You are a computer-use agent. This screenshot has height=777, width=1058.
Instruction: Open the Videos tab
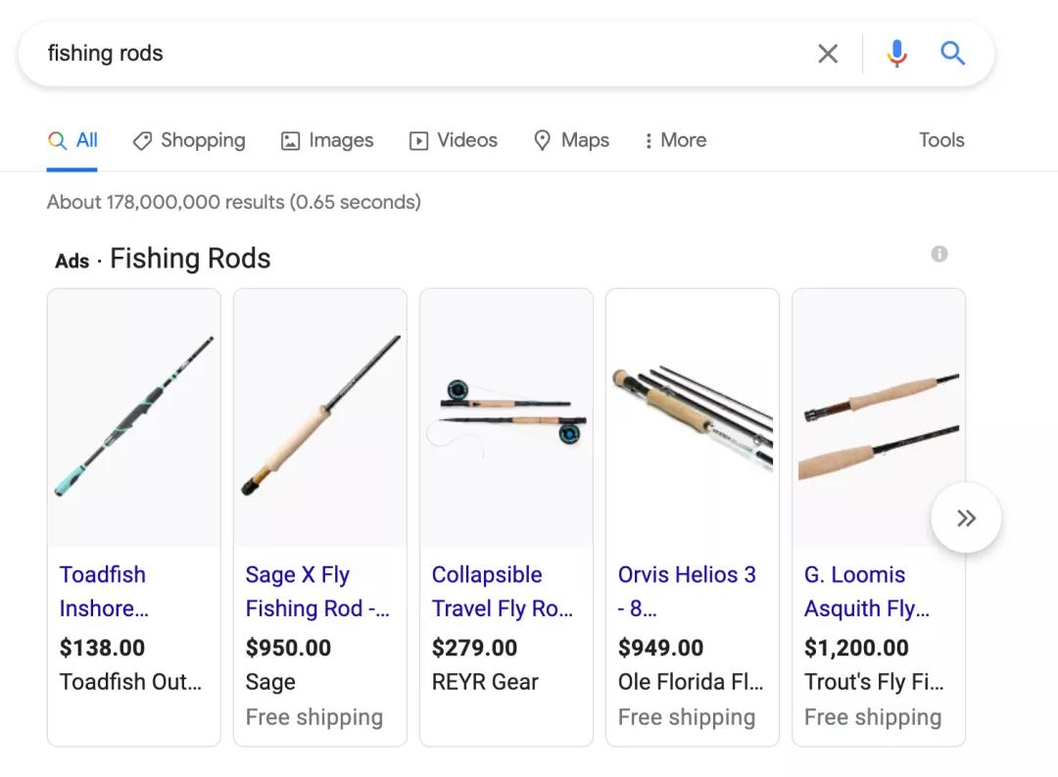pyautogui.click(x=454, y=140)
